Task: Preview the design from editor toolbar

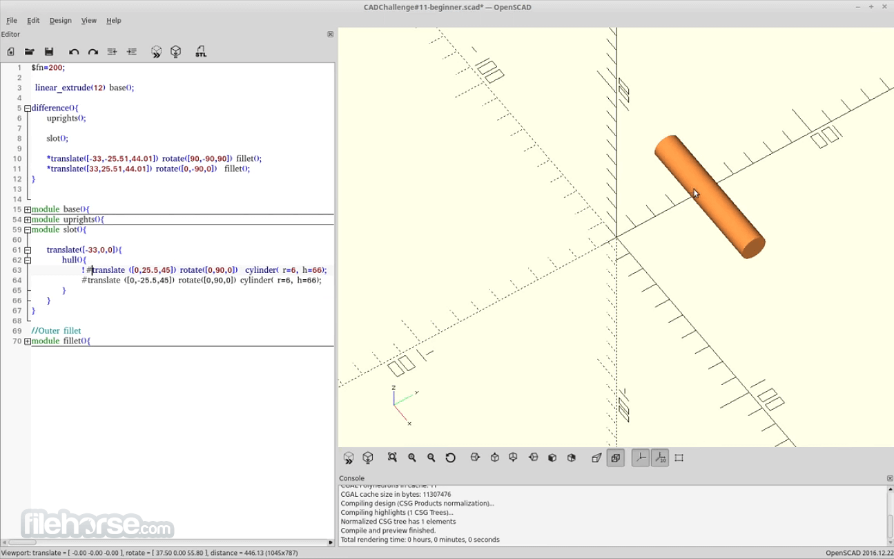Action: tap(157, 52)
